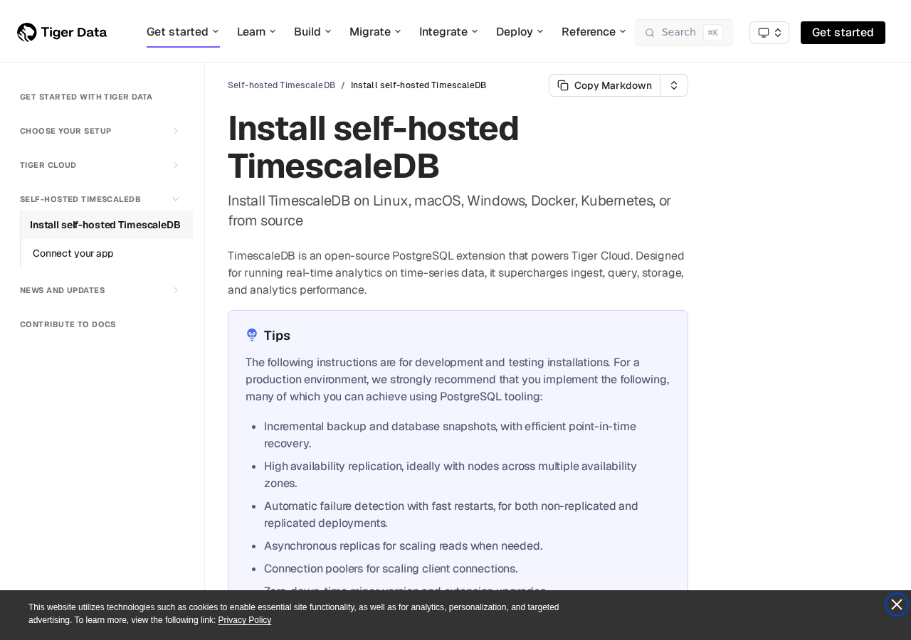This screenshot has width=911, height=640.
Task: Open the Learn navigation menu
Action: tap(256, 32)
